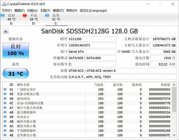Open the 文件(F) menu
The image size is (179, 140).
7,10
